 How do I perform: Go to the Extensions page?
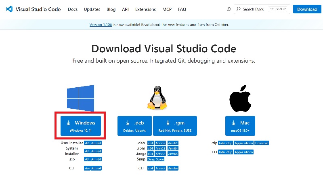click(x=145, y=9)
